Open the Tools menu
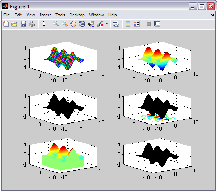This screenshot has height=192, width=217. coord(60,15)
